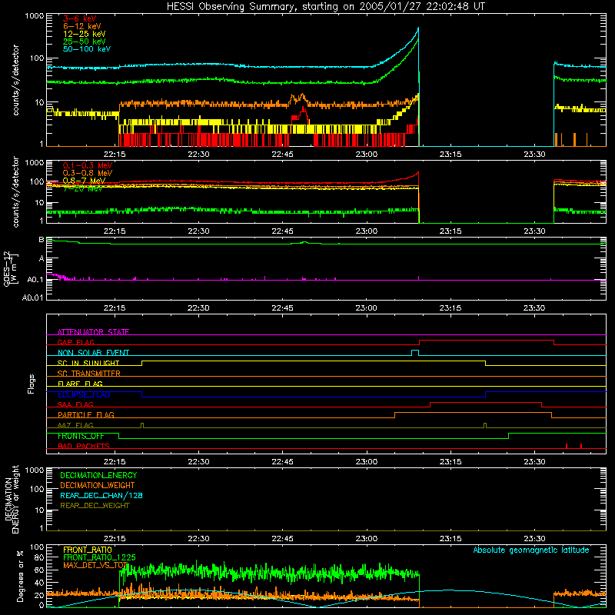Click the first BAD_PACKETS red spike
The image size is (615, 615).
(567, 446)
